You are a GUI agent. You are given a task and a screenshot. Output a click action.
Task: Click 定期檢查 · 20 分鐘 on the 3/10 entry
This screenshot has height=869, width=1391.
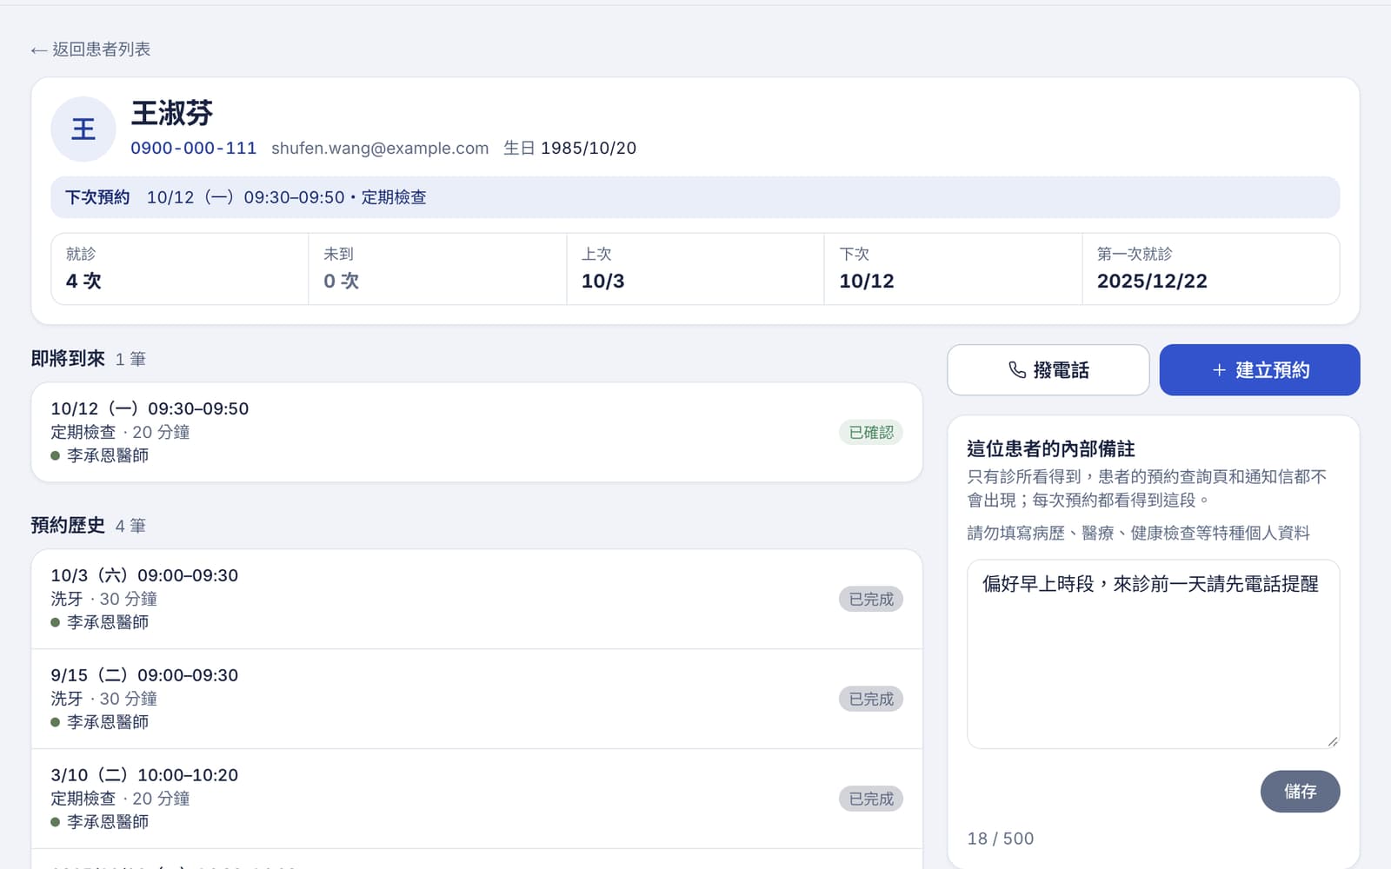click(120, 799)
